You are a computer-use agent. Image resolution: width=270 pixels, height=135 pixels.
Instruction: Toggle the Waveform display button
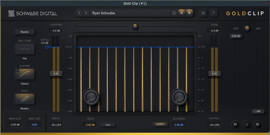tap(160, 124)
